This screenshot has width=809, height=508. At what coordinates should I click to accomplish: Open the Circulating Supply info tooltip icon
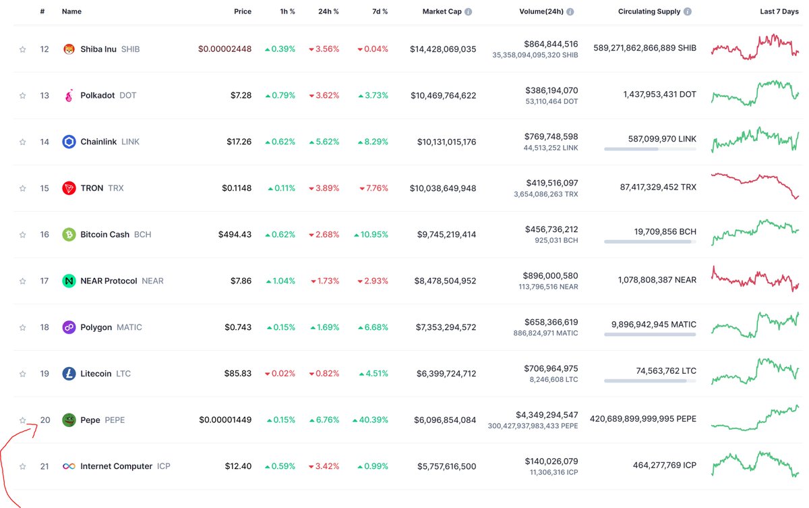tap(686, 11)
